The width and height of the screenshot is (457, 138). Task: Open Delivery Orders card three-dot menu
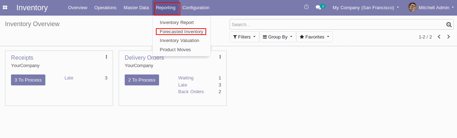220,57
